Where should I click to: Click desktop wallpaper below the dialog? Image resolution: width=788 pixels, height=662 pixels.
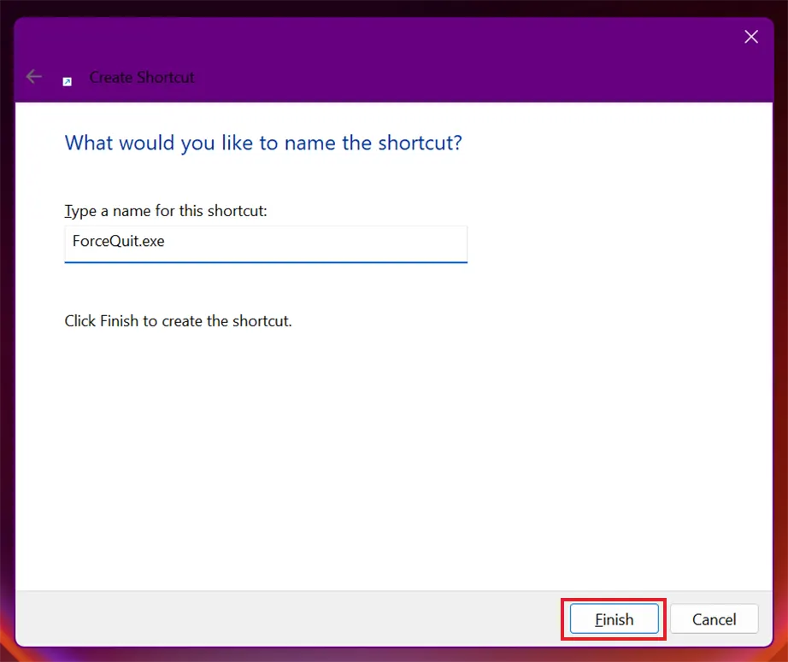394,655
